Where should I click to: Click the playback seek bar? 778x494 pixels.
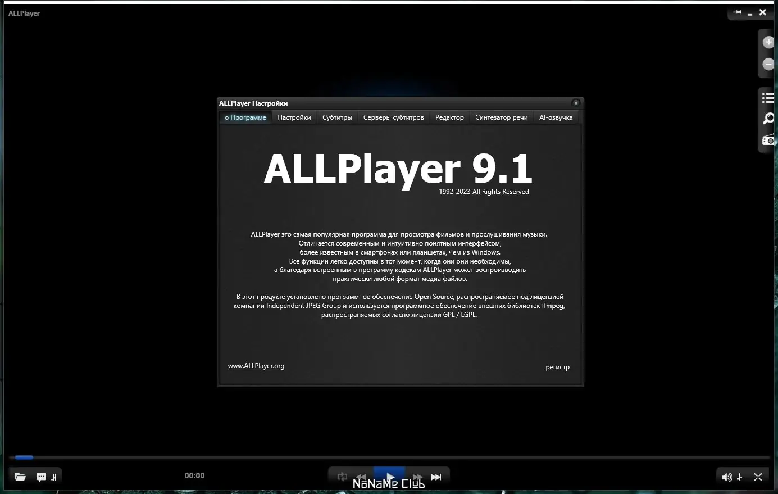click(x=389, y=457)
